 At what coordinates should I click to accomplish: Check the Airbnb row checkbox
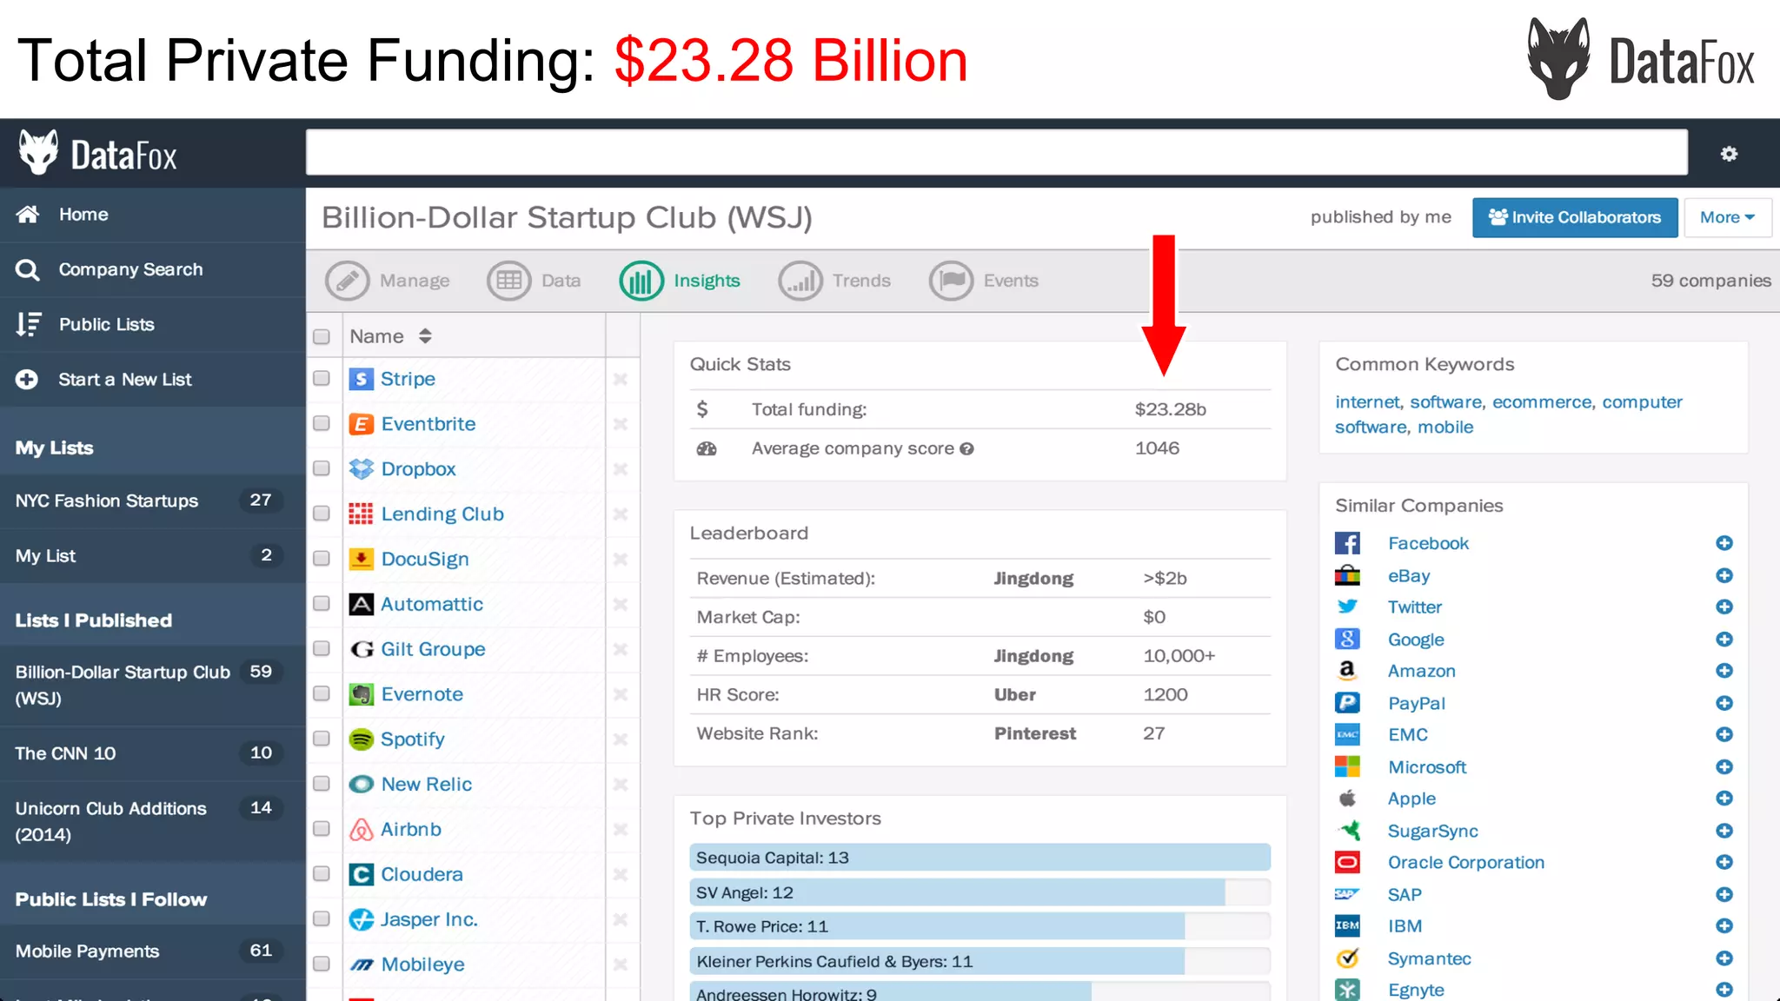[x=322, y=829]
